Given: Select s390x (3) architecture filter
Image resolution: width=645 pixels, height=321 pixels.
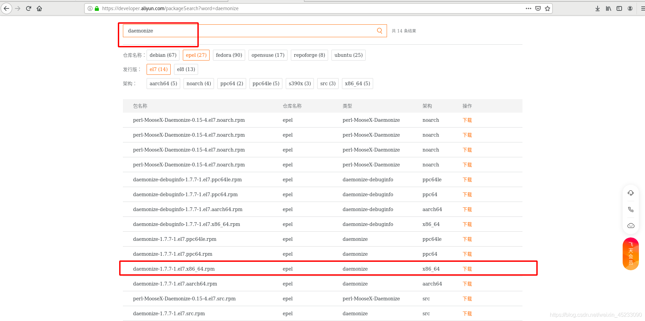Looking at the screenshot, I should point(300,84).
